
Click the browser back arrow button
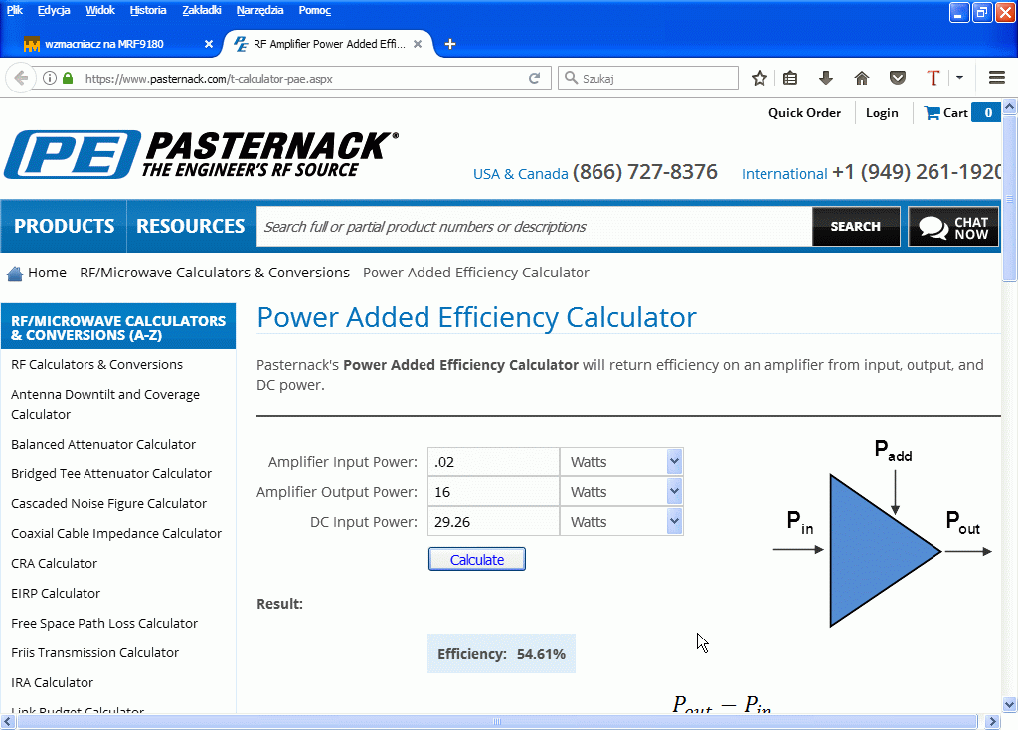[21, 78]
